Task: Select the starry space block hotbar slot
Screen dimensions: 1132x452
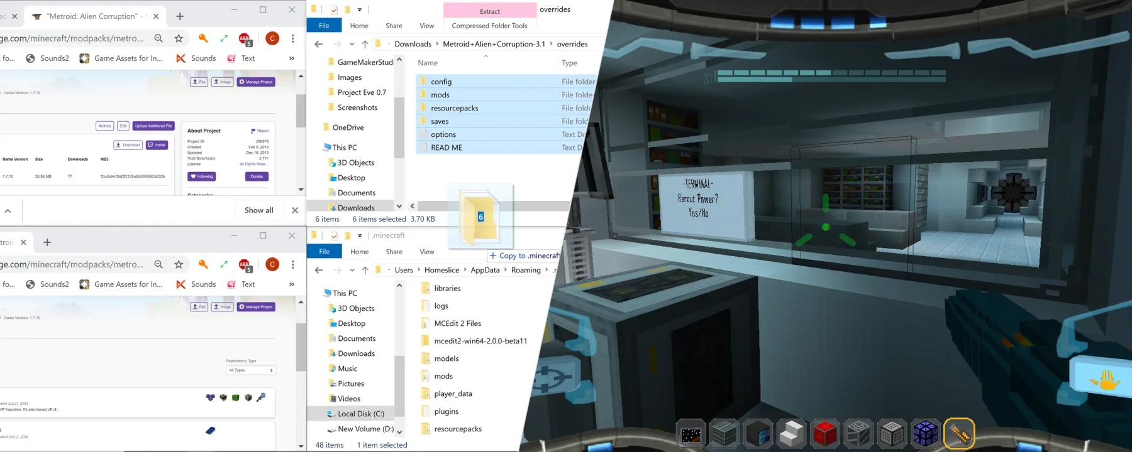Action: pyautogui.click(x=691, y=434)
